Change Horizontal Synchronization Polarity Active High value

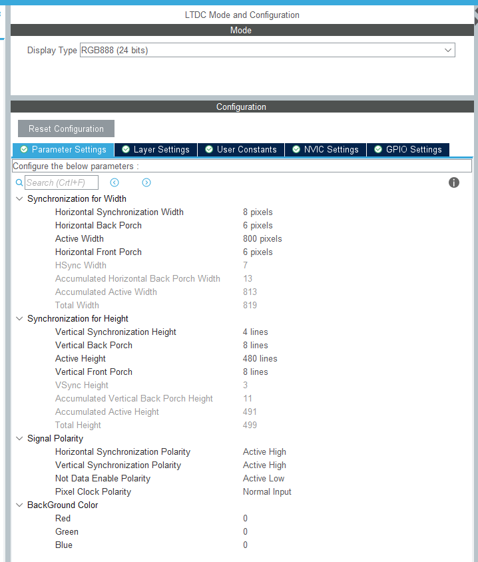264,451
